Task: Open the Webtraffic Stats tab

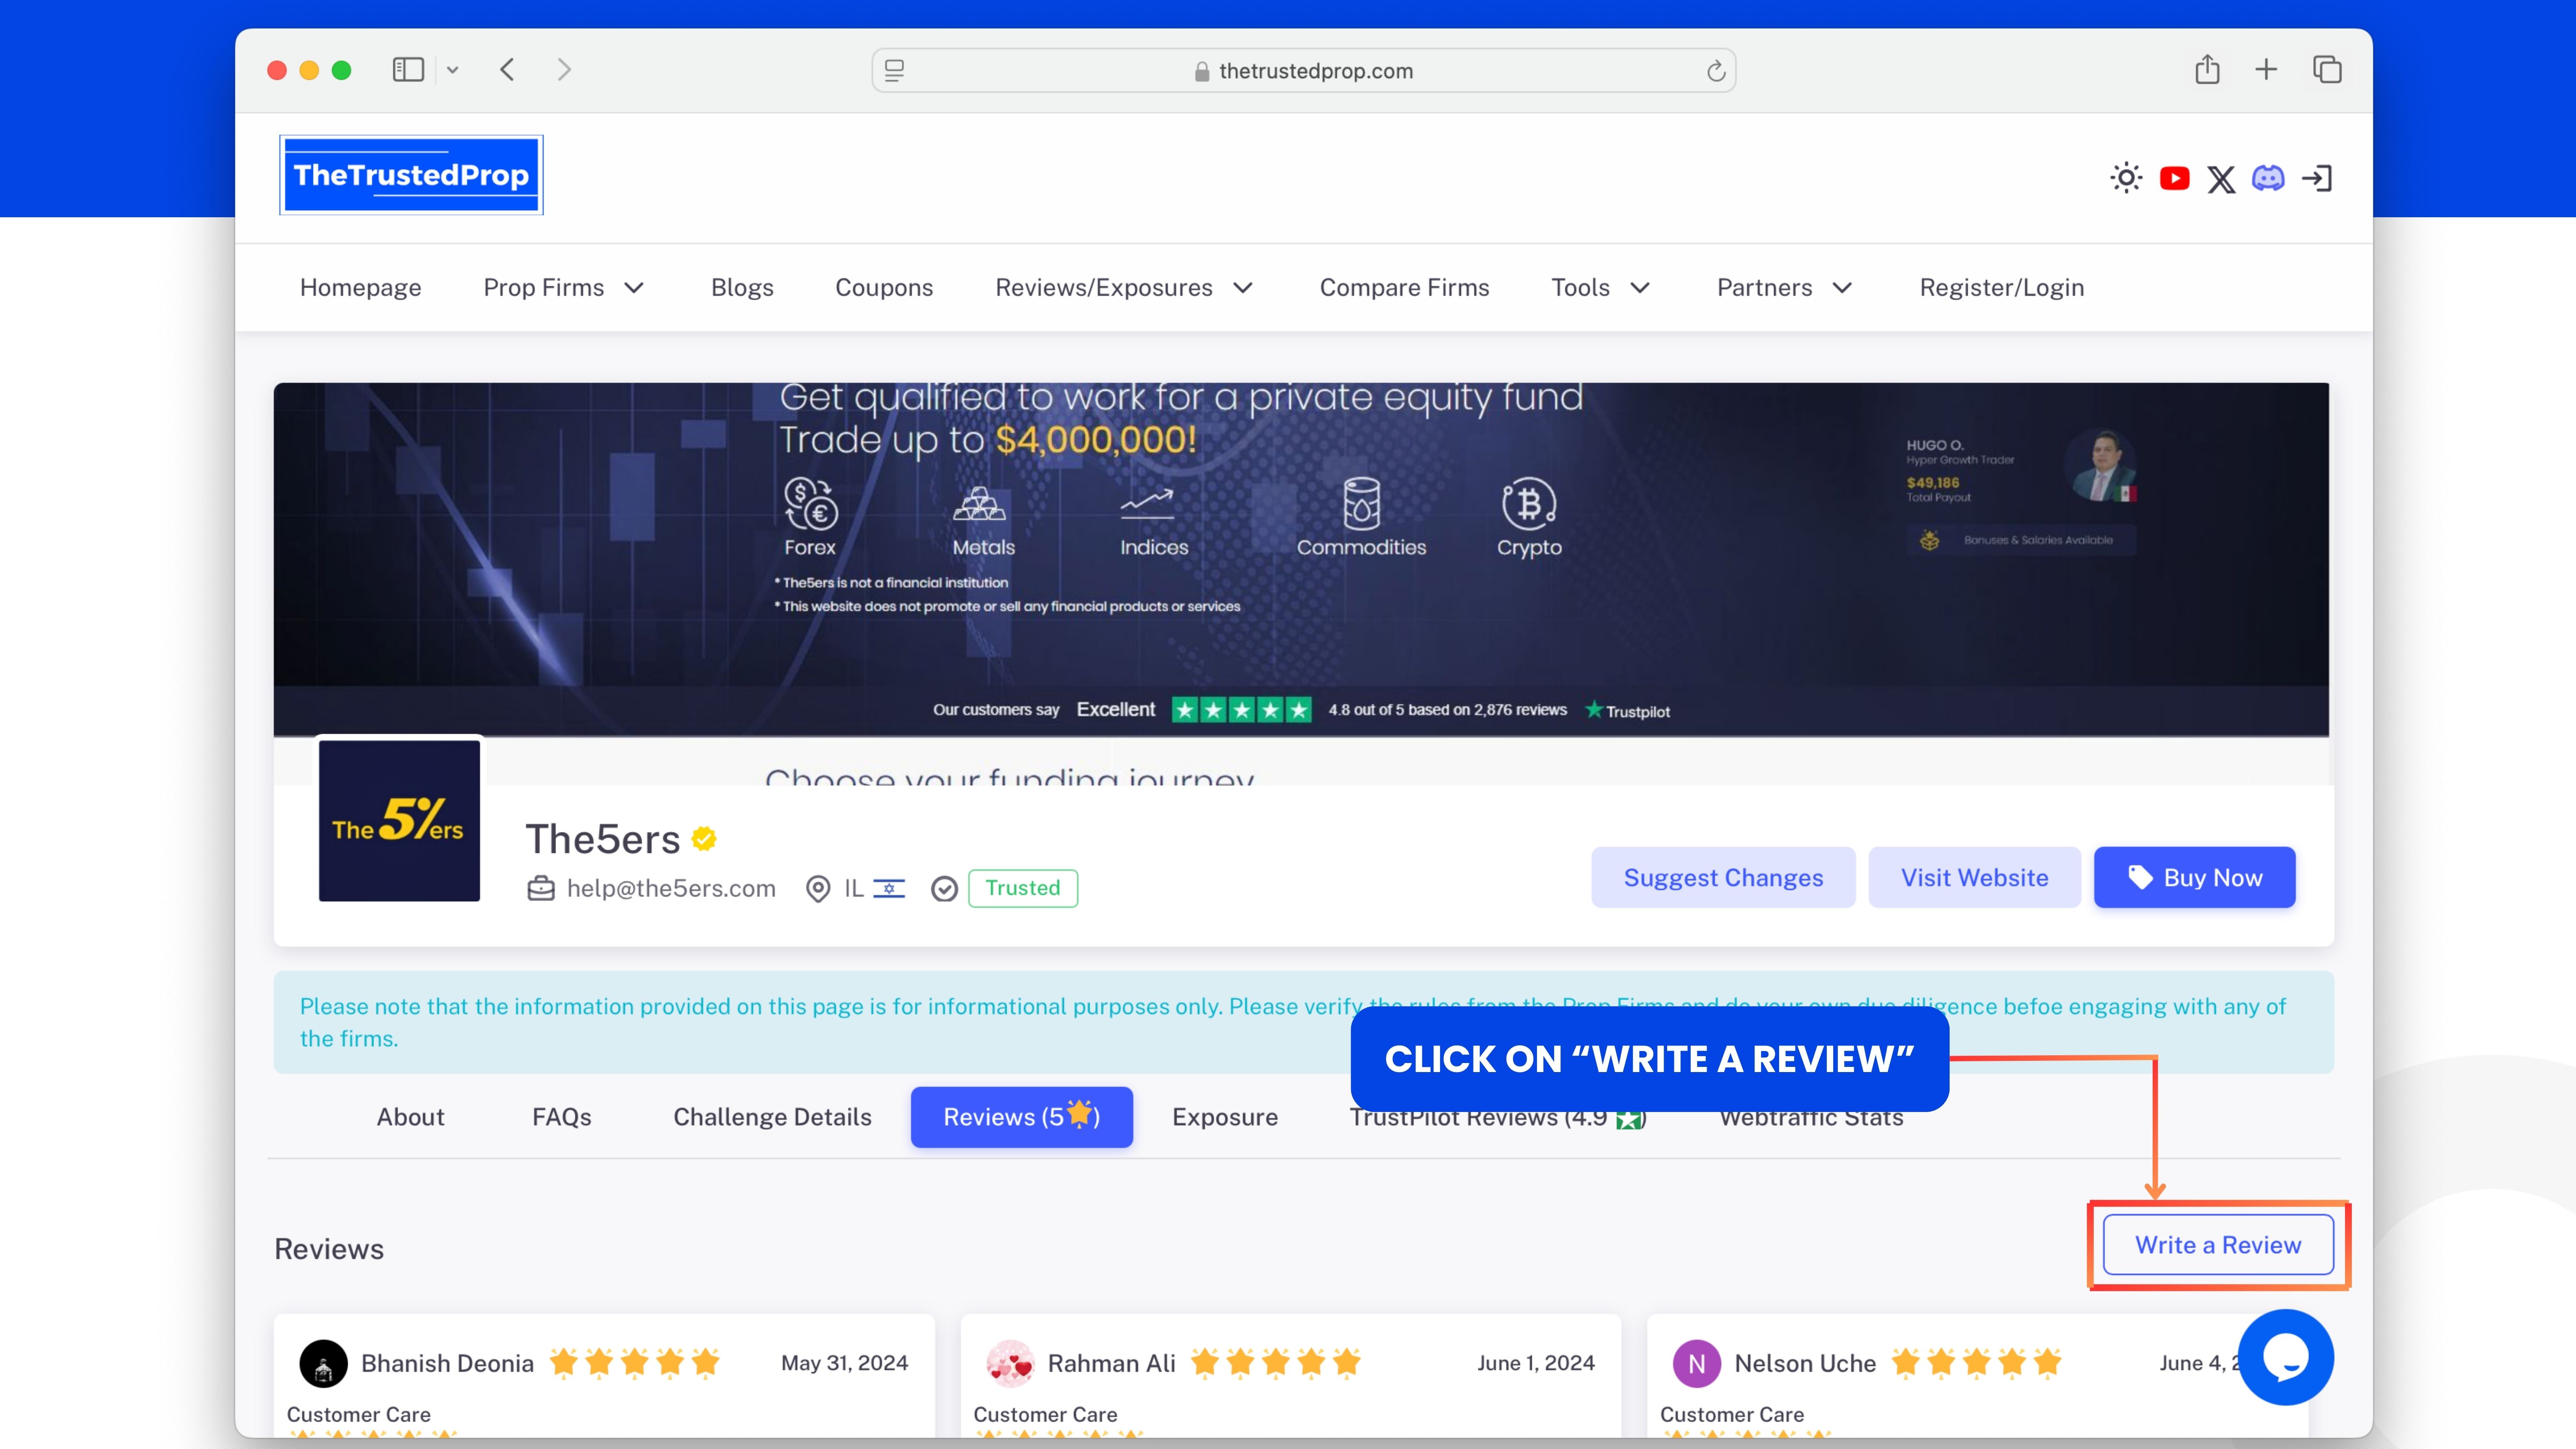Action: tap(1811, 1118)
